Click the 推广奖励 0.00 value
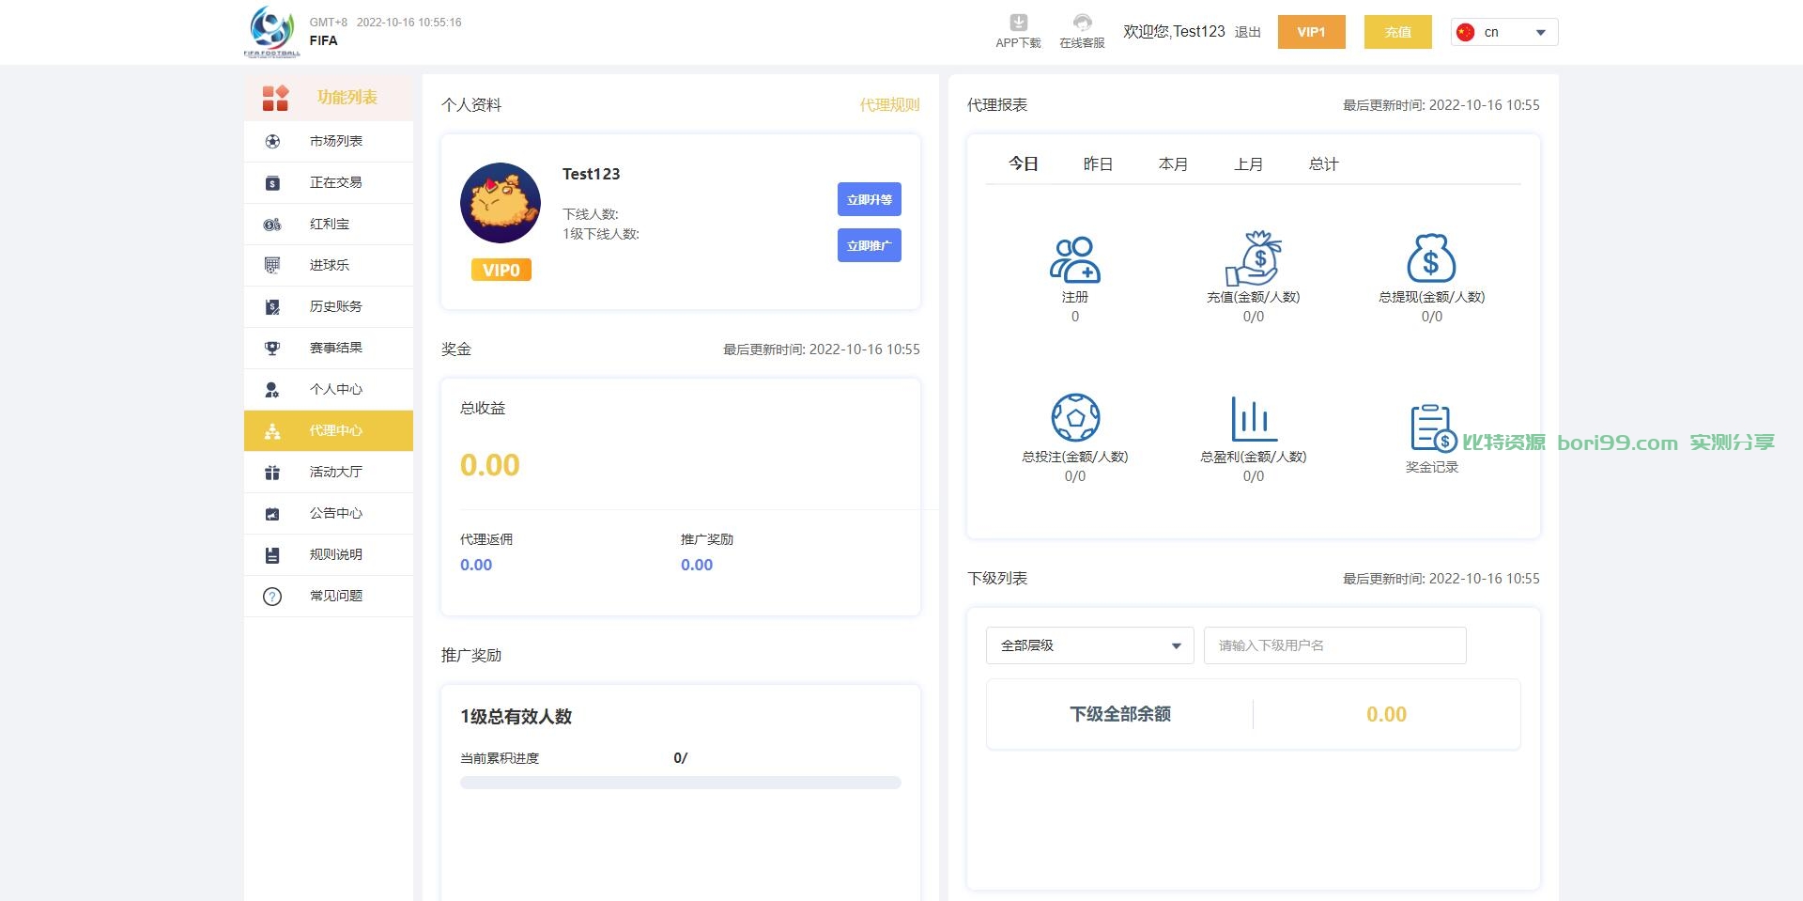Viewport: 1803px width, 901px height. [697, 565]
